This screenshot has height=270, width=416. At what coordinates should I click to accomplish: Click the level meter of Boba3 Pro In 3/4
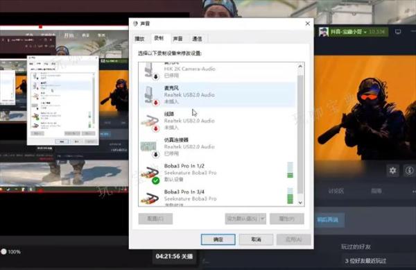click(291, 196)
